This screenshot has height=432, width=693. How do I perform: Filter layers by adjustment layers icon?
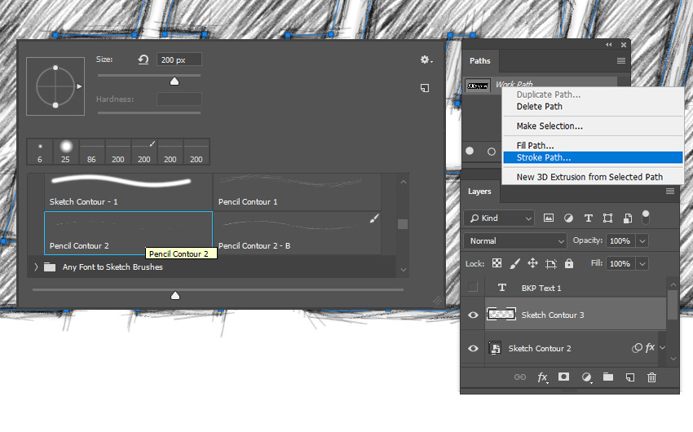[568, 218]
